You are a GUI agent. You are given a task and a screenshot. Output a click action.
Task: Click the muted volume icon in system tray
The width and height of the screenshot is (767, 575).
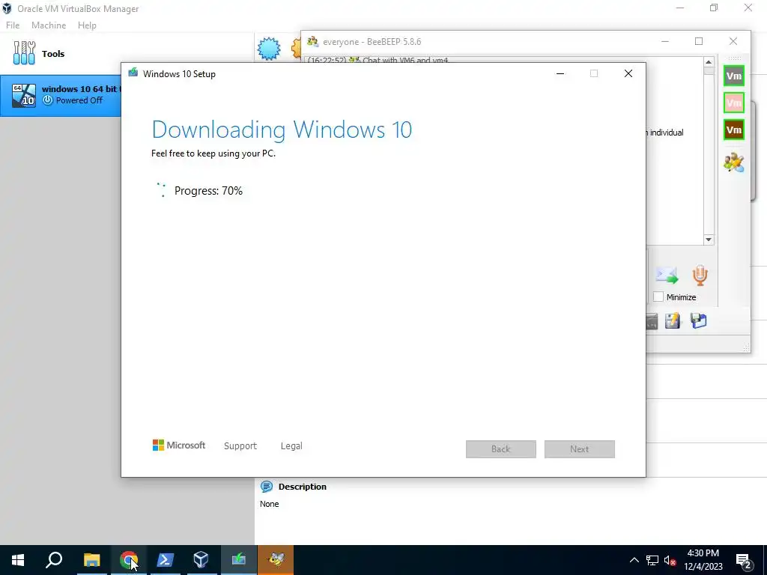click(x=670, y=560)
